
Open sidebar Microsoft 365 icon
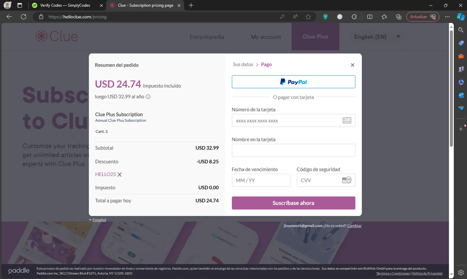pyautogui.click(x=461, y=82)
